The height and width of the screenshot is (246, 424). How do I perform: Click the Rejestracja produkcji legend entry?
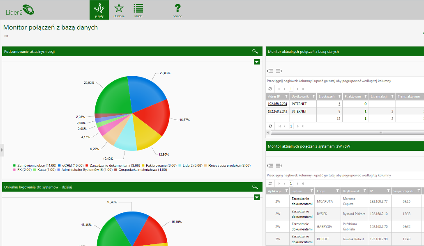228,166
